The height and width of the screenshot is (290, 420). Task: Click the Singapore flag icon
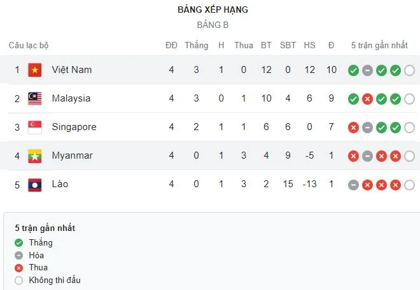(x=34, y=127)
